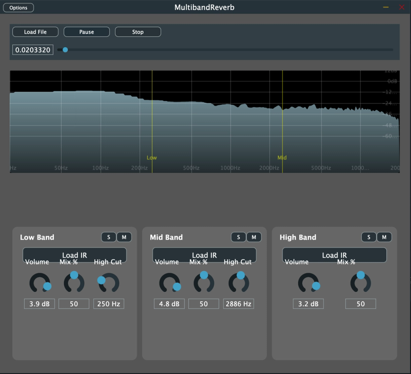The height and width of the screenshot is (374, 411).
Task: Click the High Band Volume knob
Action: (308, 283)
